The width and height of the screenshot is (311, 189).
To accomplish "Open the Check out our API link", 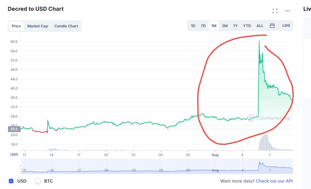I will 274,181.
